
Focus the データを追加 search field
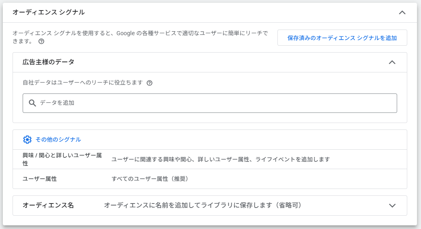point(214,103)
